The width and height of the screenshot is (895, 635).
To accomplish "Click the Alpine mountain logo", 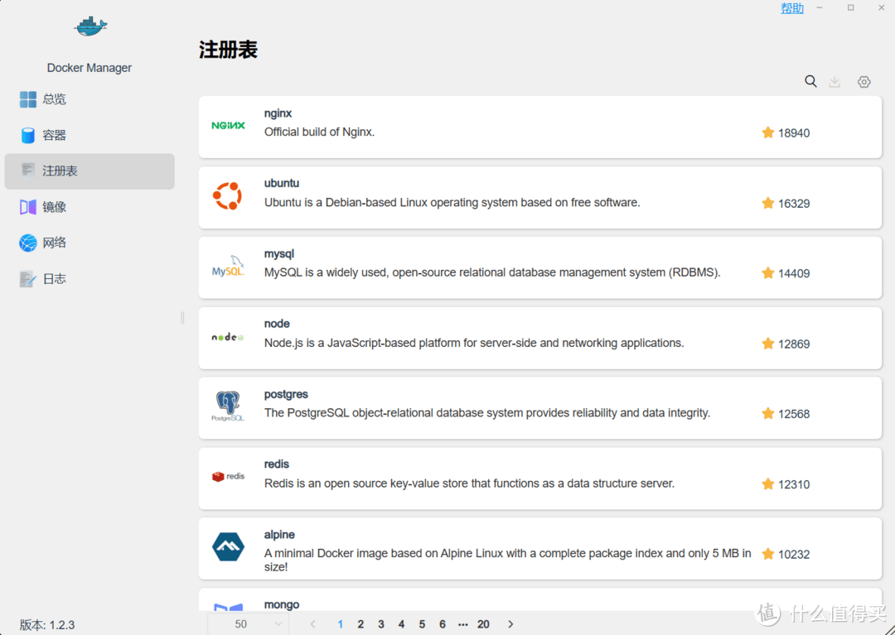I will tap(229, 546).
